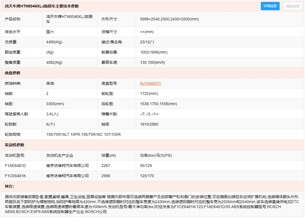Click the 底盘参数 section header
The height and width of the screenshot is (218, 305).
(13, 73)
